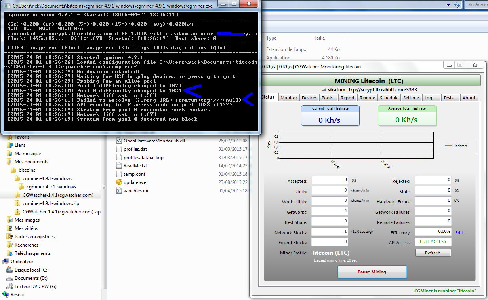Click the Refresh button
This screenshot has width=488, height=300.
pyautogui.click(x=433, y=253)
